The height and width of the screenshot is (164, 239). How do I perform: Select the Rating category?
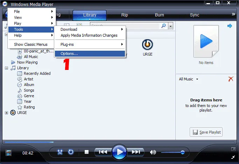point(29,107)
